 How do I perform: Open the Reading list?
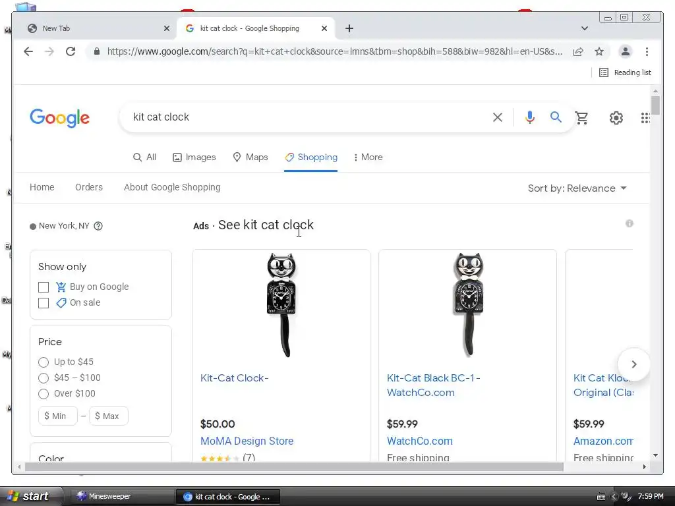click(625, 72)
